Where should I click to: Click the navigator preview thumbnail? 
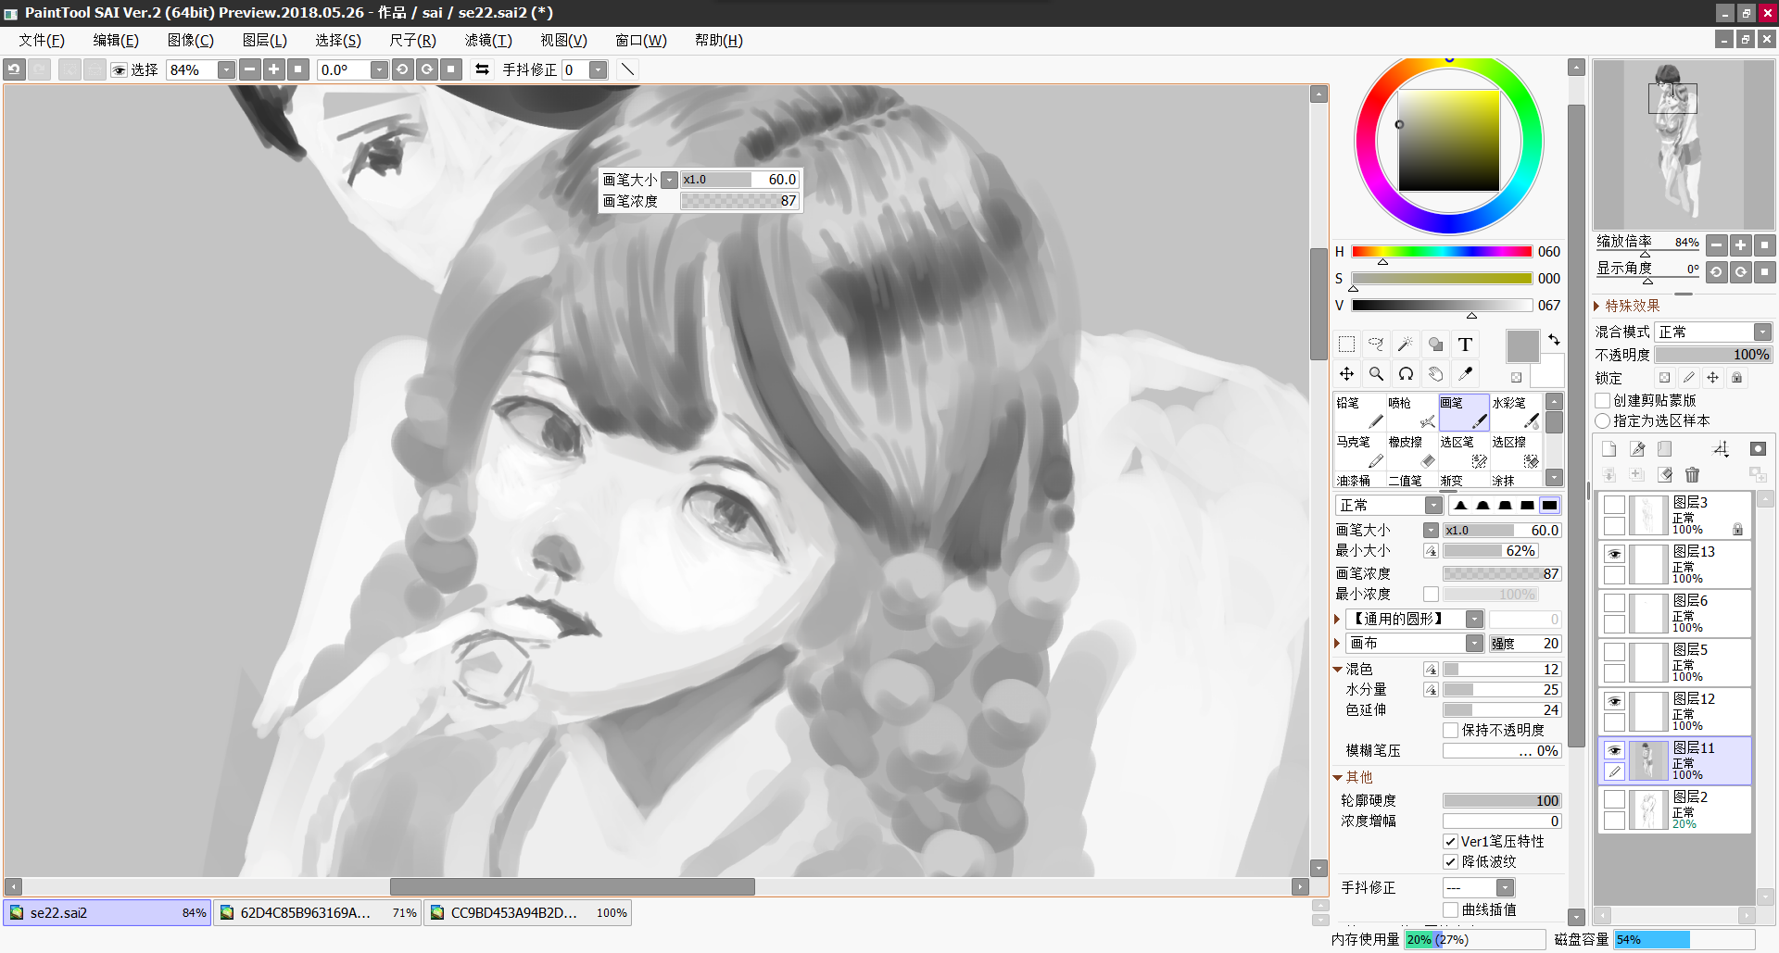(x=1684, y=144)
